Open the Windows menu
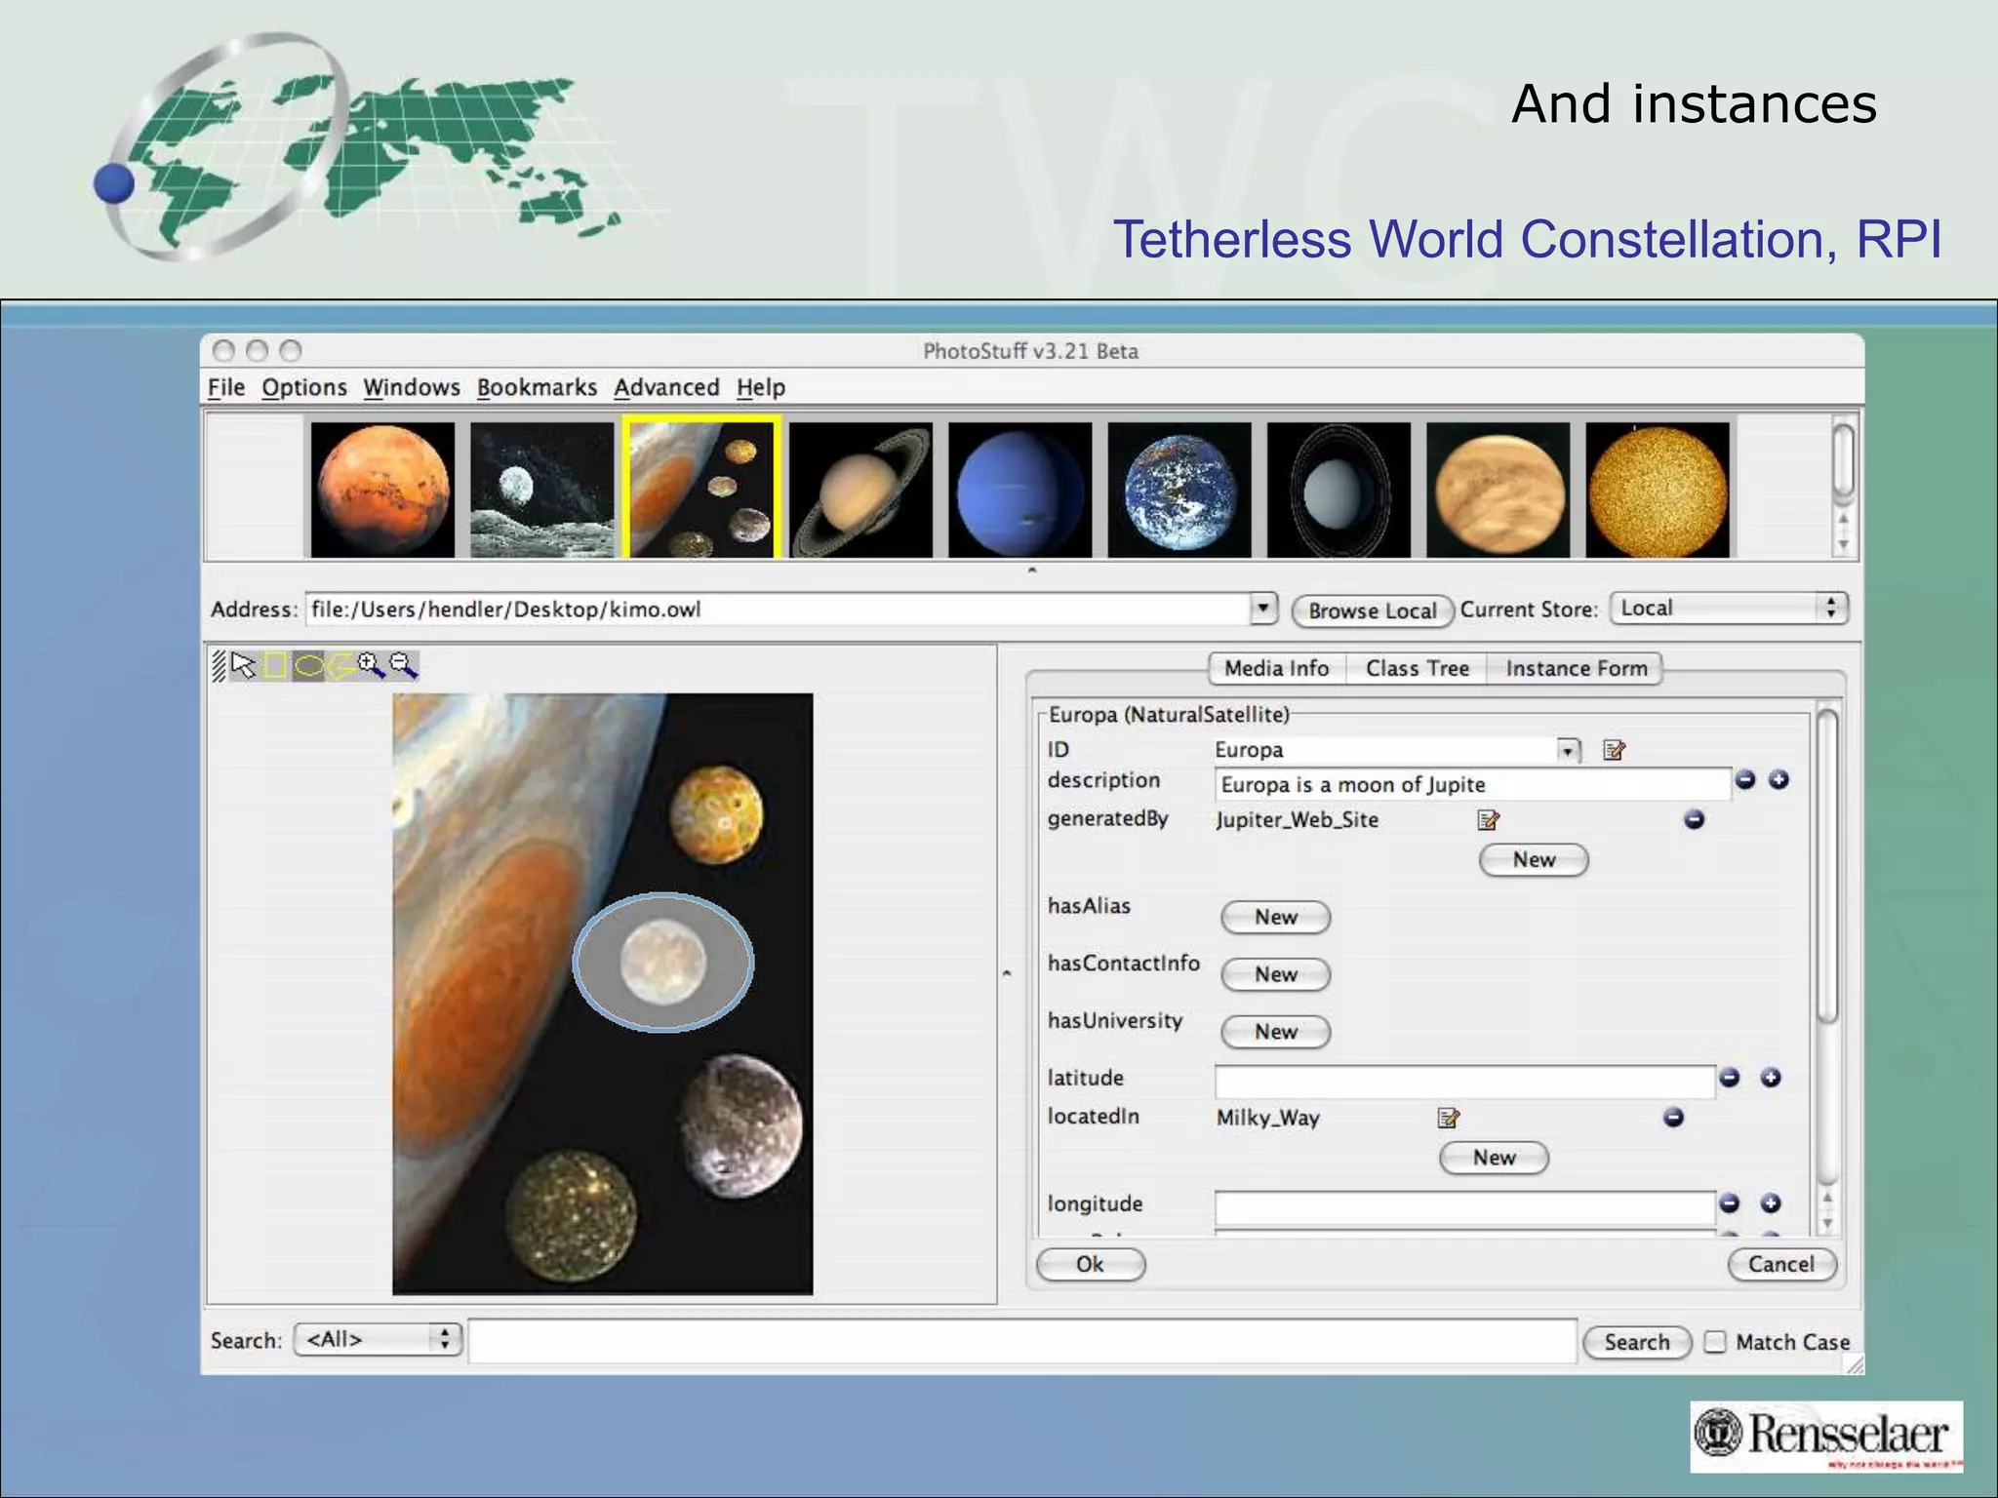The width and height of the screenshot is (1998, 1498). tap(412, 387)
